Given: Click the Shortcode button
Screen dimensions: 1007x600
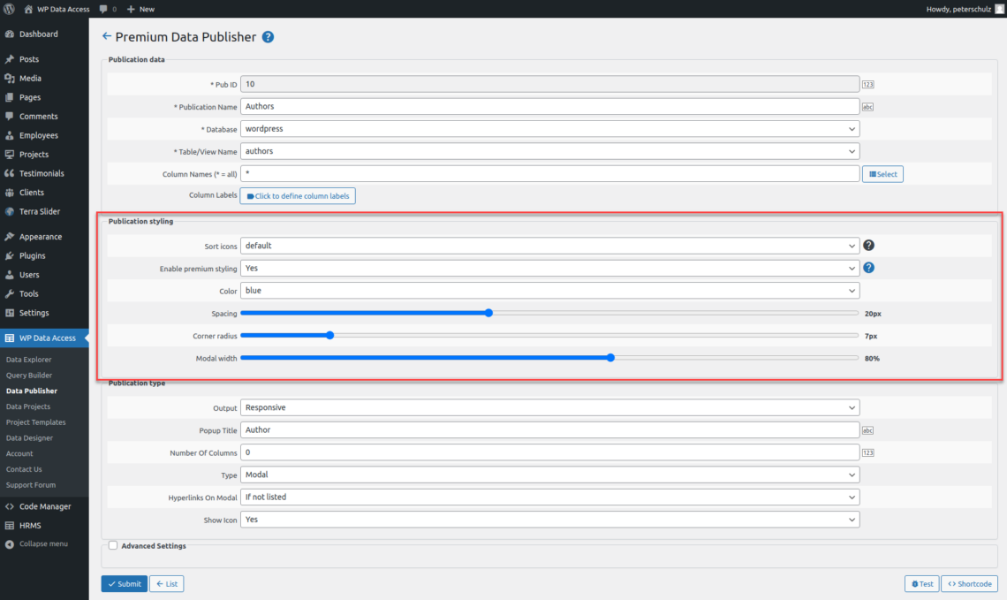Looking at the screenshot, I should pyautogui.click(x=969, y=583).
